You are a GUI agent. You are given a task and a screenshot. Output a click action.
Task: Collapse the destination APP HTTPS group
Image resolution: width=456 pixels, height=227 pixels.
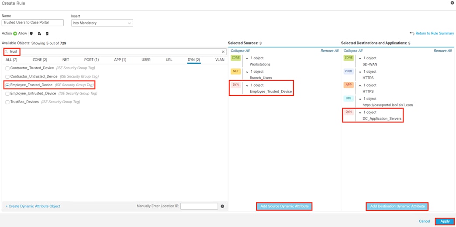(x=360, y=85)
